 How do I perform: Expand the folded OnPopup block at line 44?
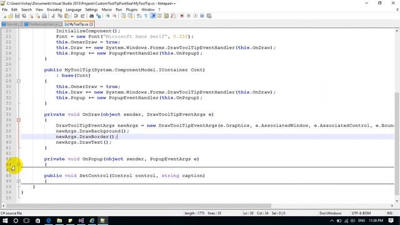coord(19,164)
